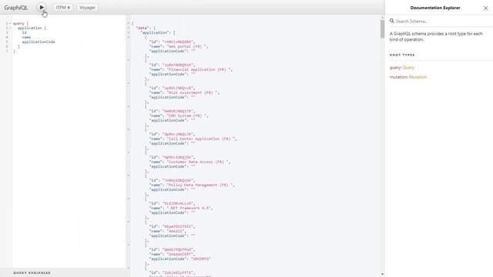Click the ROOT TYPES heading

tap(402, 55)
